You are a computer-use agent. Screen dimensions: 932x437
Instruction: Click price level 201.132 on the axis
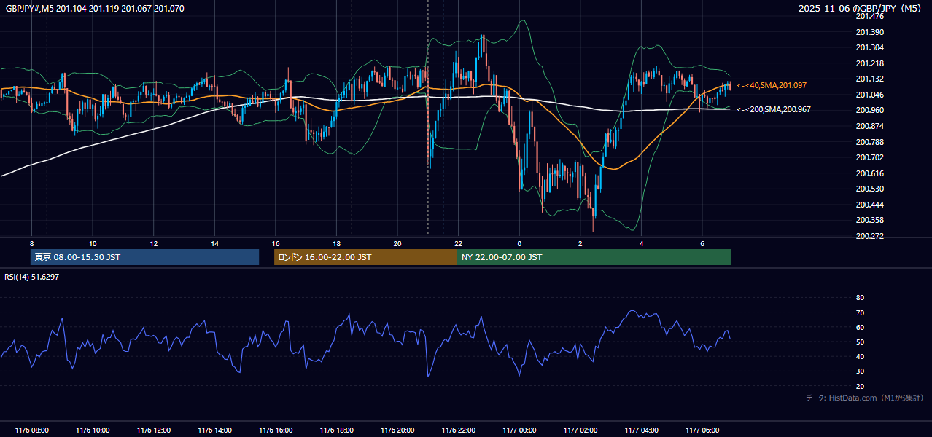[x=869, y=79]
